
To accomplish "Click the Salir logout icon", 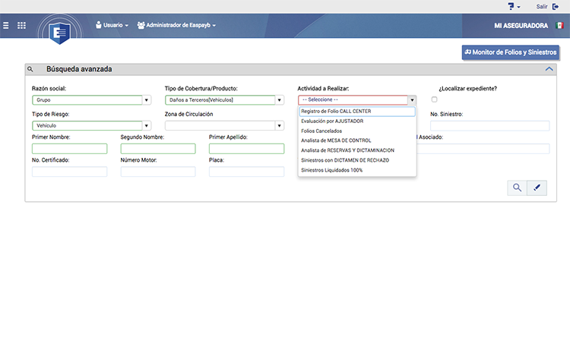I will click(556, 6).
